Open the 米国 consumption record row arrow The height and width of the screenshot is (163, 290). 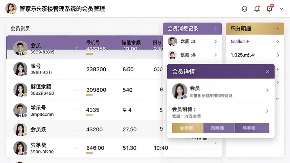click(216, 41)
